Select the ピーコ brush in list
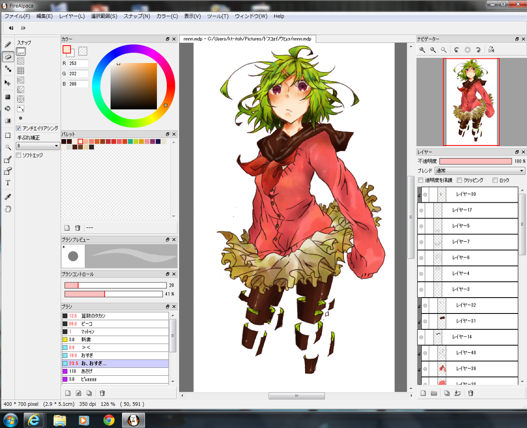The height and width of the screenshot is (428, 527). [115, 324]
